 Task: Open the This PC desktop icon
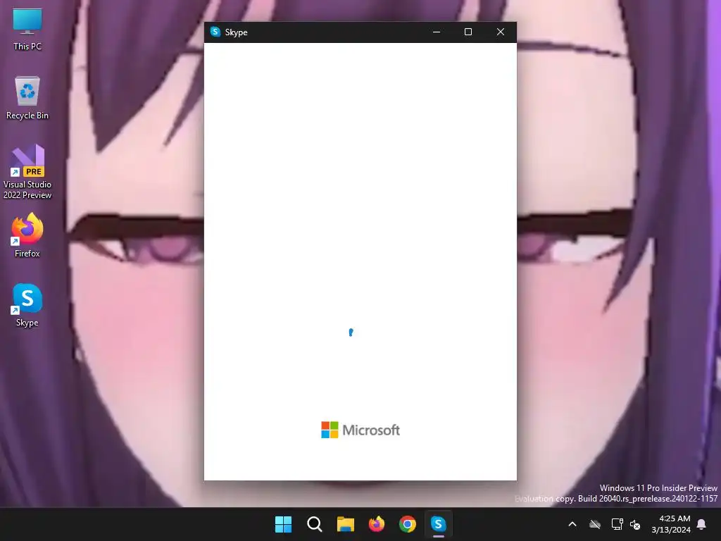pos(27,29)
